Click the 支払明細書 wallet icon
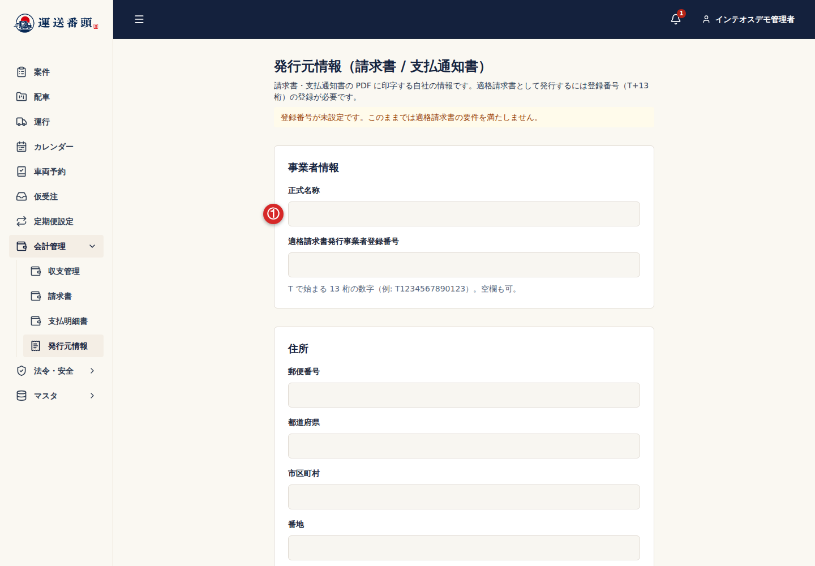Image resolution: width=815 pixels, height=566 pixels. (x=36, y=321)
